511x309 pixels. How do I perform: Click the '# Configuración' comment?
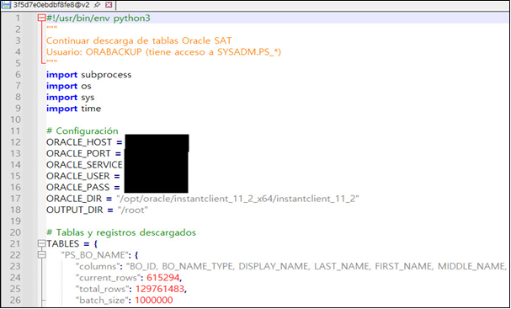(83, 131)
